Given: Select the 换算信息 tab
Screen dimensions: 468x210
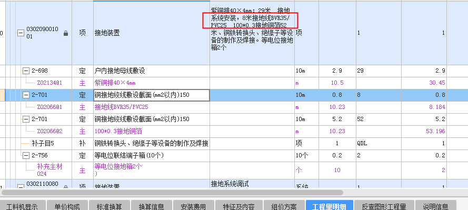Looking at the screenshot, I should coord(151,206).
